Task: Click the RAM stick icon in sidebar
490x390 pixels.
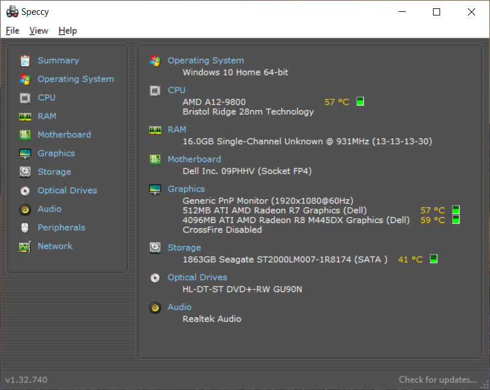Action: 25,117
